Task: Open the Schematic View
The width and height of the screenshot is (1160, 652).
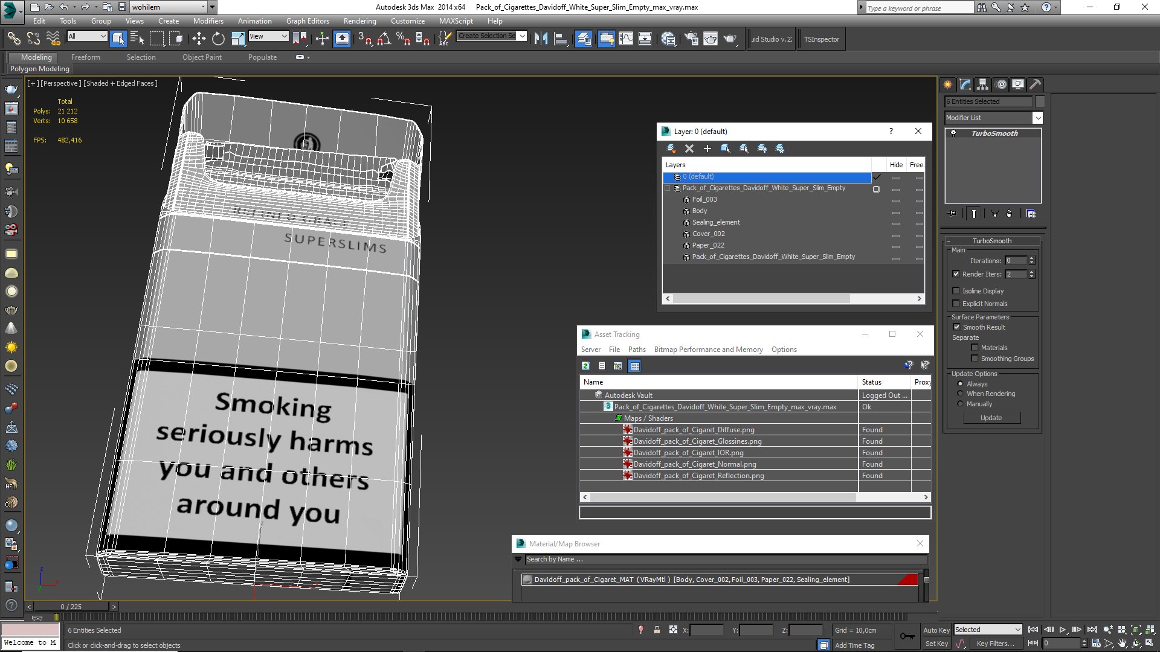Action: click(645, 39)
